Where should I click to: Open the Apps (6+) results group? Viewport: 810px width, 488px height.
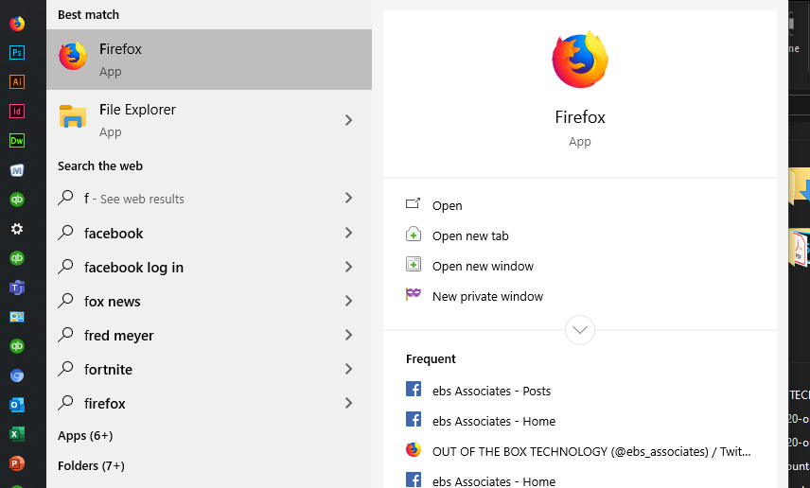(x=85, y=436)
